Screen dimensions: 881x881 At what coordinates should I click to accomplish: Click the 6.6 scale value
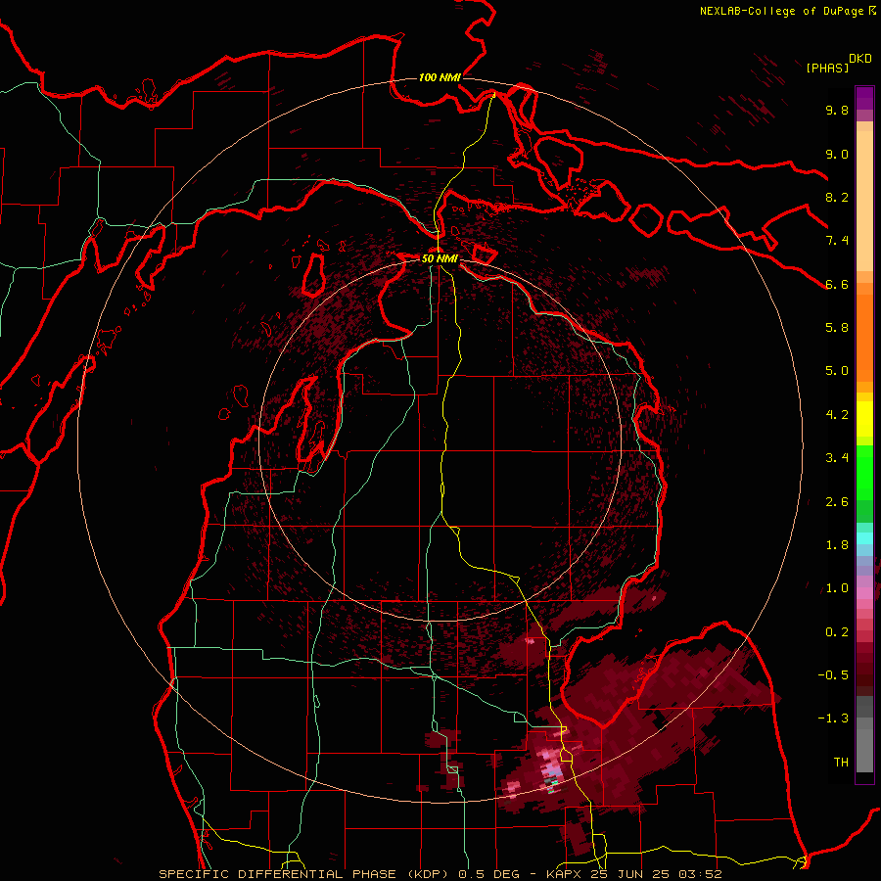coord(837,284)
